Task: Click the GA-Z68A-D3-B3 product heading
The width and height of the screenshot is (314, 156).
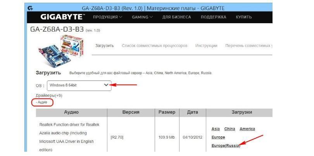Action: (x=57, y=29)
